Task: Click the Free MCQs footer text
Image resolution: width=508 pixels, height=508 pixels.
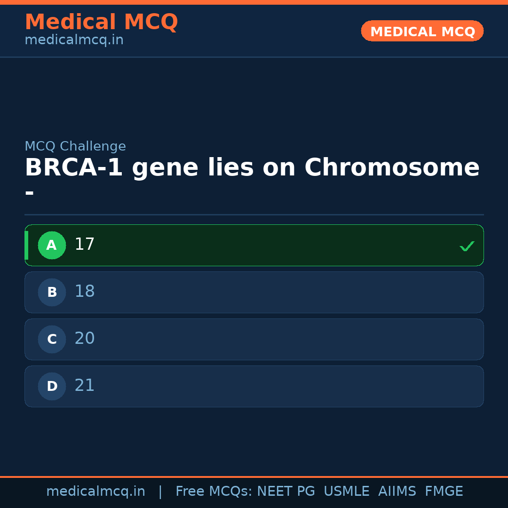Action: point(214,492)
